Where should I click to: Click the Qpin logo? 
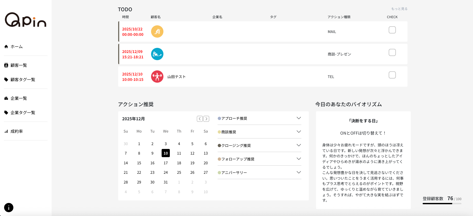pos(25,20)
